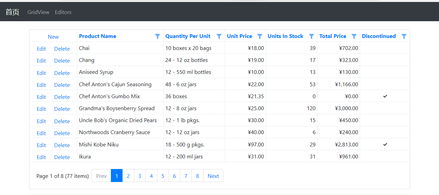This screenshot has width=439, height=195.
Task: Open the Unit Price filter funnel
Action: (x=260, y=36)
